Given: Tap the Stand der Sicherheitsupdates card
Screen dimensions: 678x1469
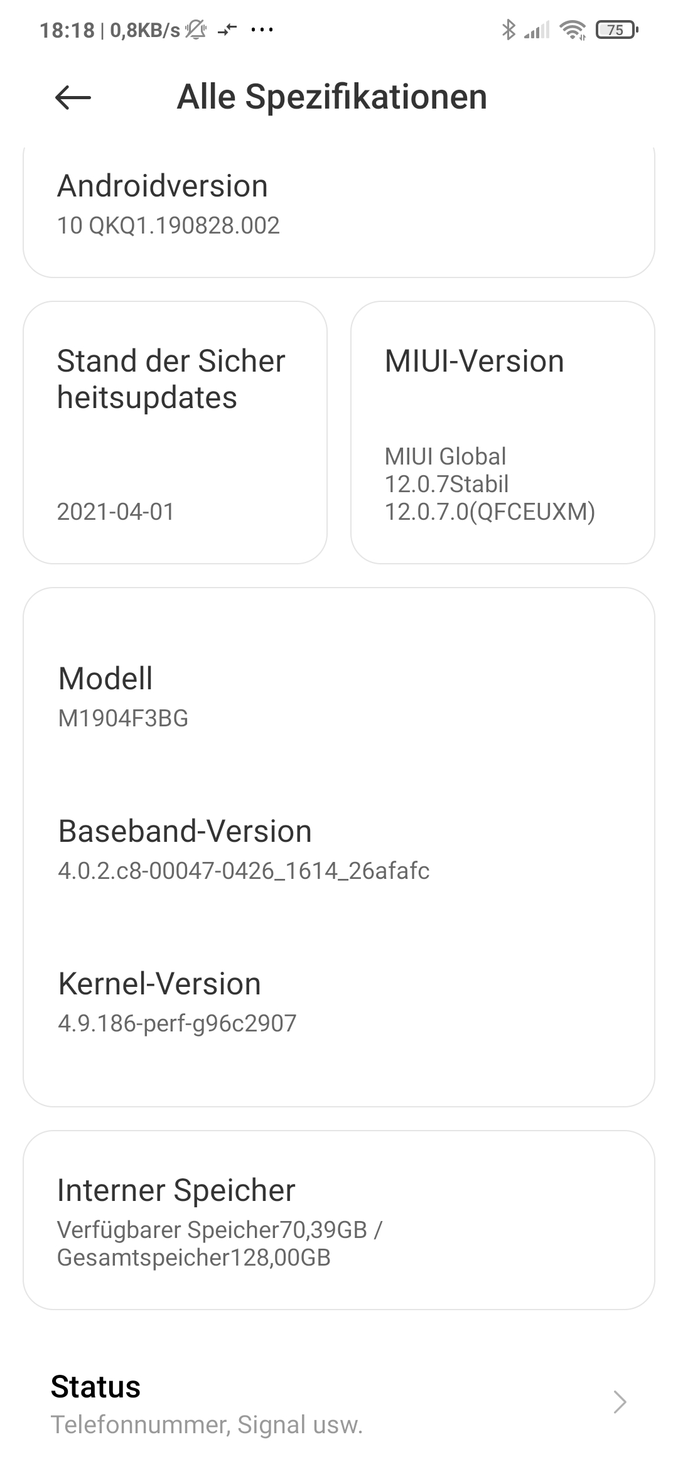Looking at the screenshot, I should 175,433.
